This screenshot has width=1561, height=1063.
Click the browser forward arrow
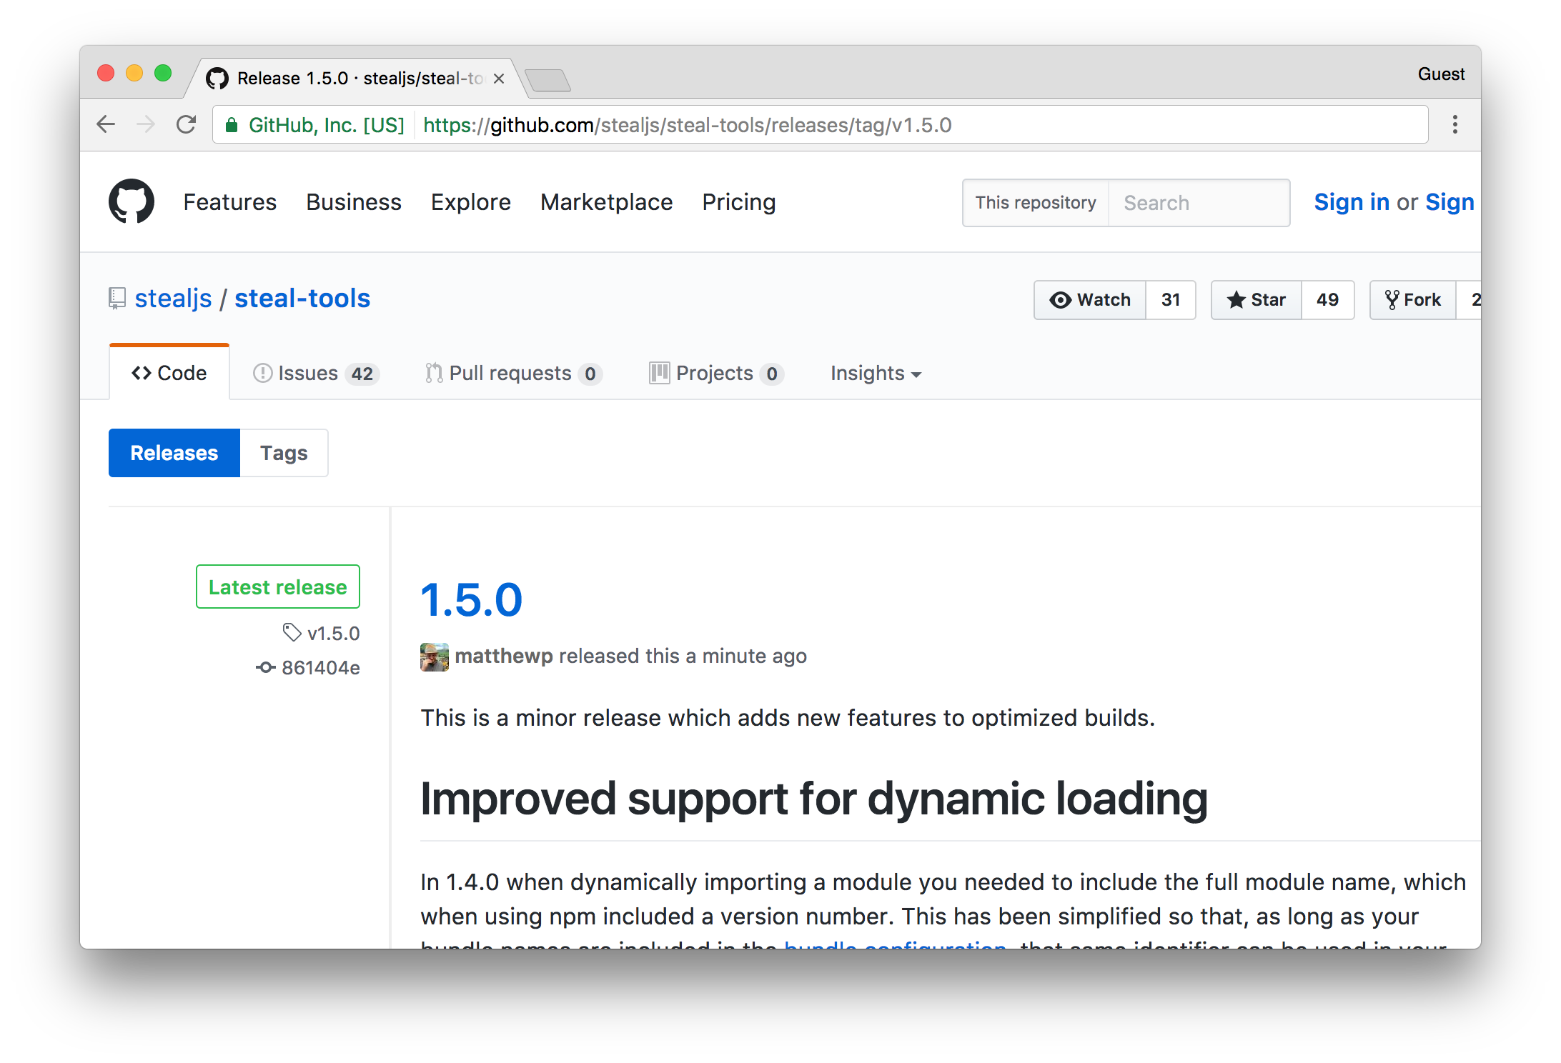(x=146, y=125)
